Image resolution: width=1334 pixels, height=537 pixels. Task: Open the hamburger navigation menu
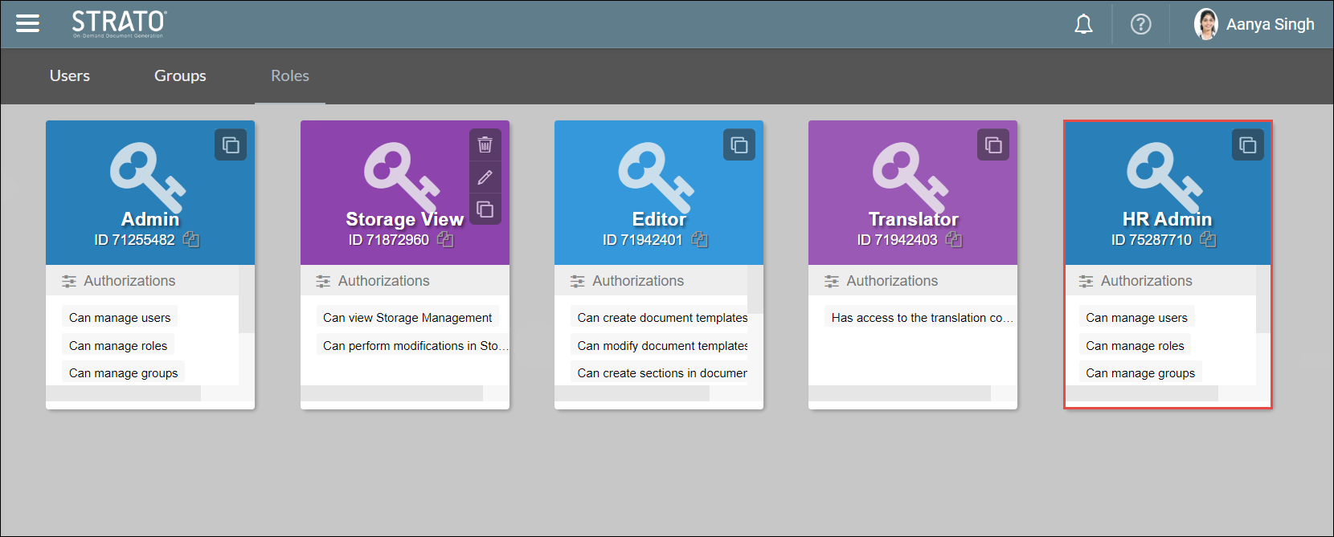27,24
